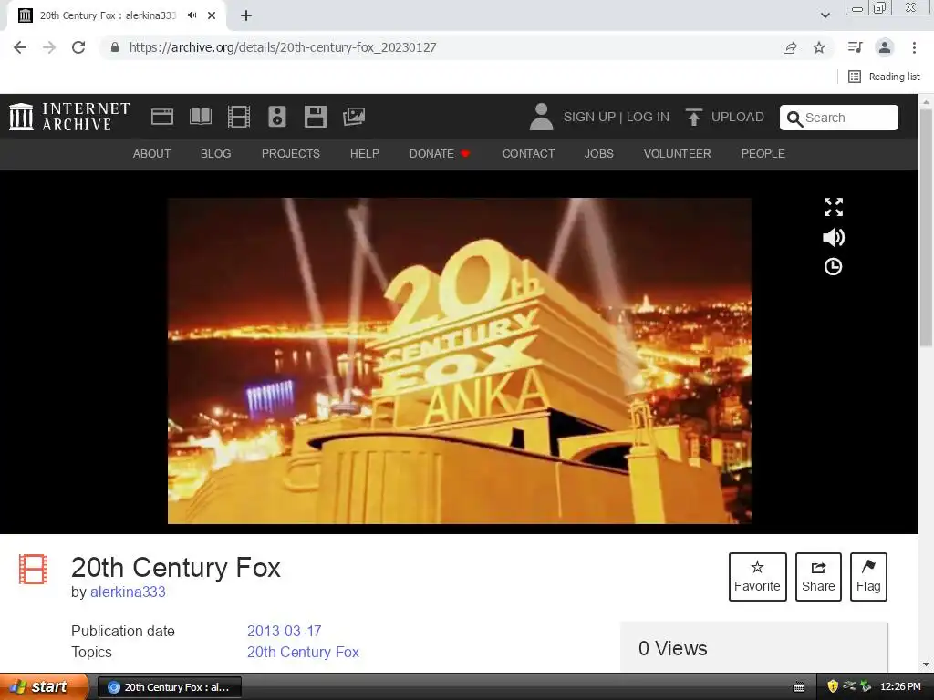This screenshot has width=934, height=700.
Task: Go back in browser history
Action: point(20,47)
